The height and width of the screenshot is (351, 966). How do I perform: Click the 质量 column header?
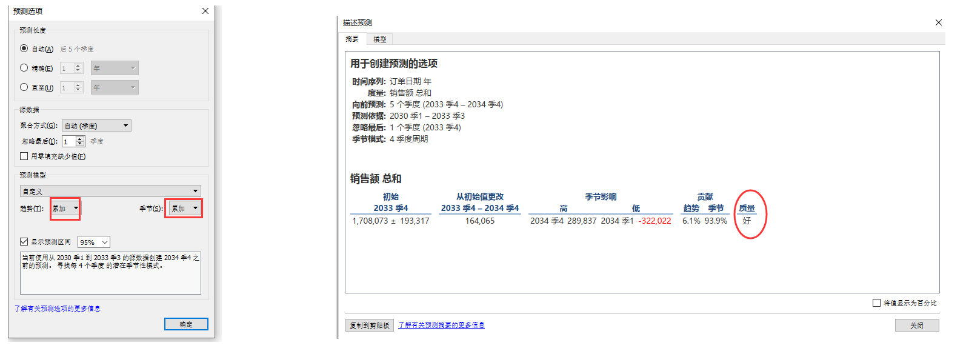point(747,208)
